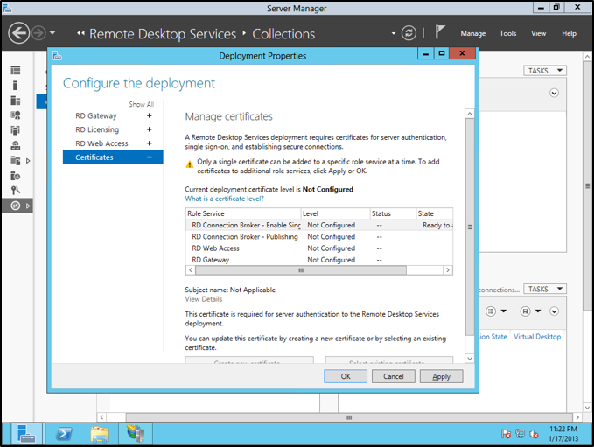Launch PowerShell from the taskbar

(64, 433)
